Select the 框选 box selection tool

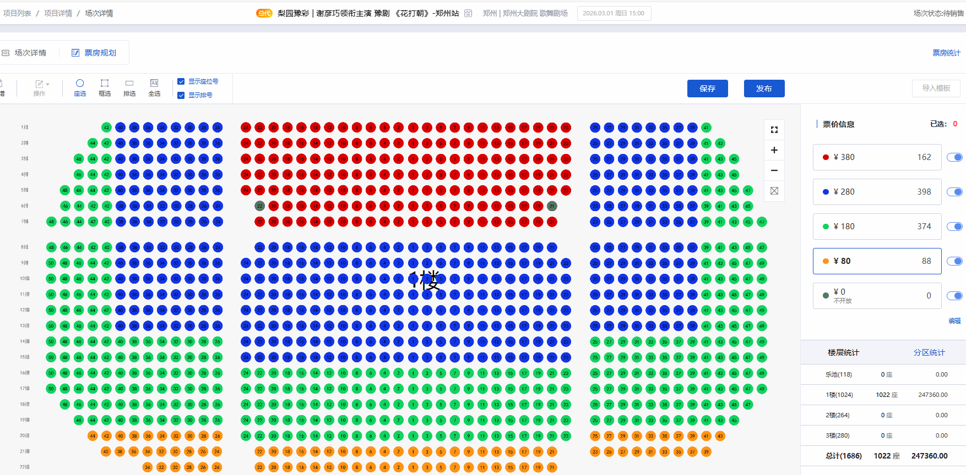pyautogui.click(x=105, y=87)
